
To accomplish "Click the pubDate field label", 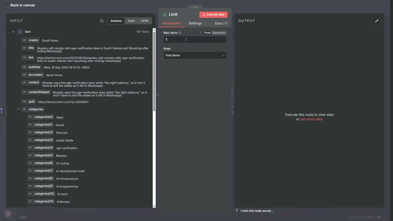I will point(34,67).
